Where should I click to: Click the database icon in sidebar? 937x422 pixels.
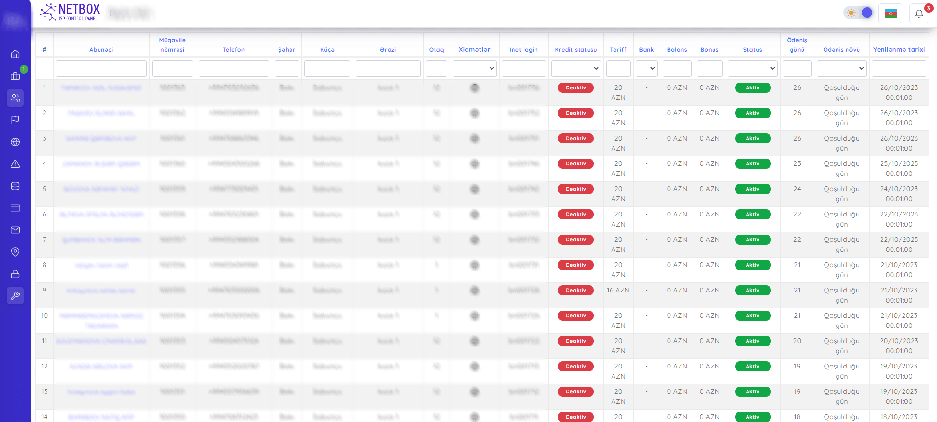point(15,186)
